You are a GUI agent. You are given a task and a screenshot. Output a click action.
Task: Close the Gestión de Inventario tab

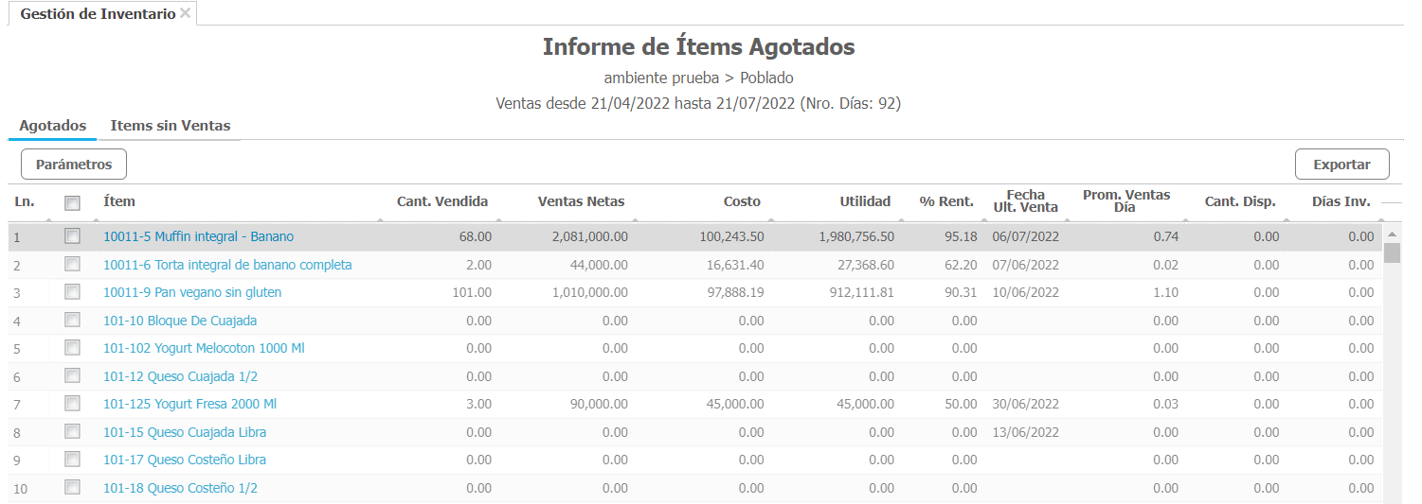[x=186, y=13]
